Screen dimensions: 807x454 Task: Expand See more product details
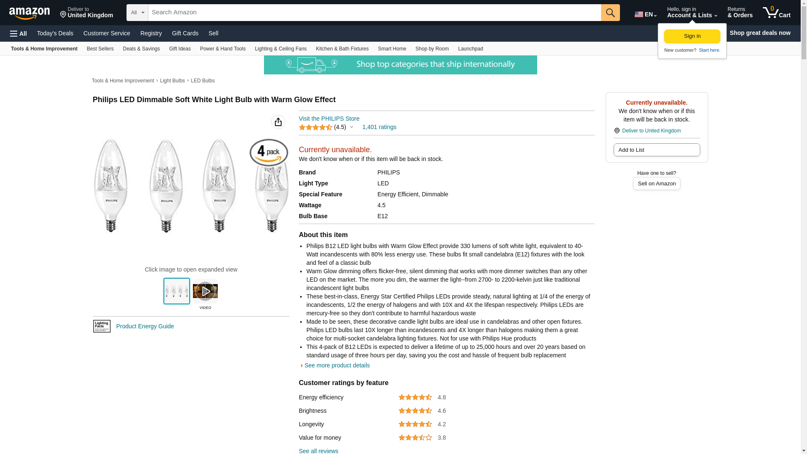337,365
